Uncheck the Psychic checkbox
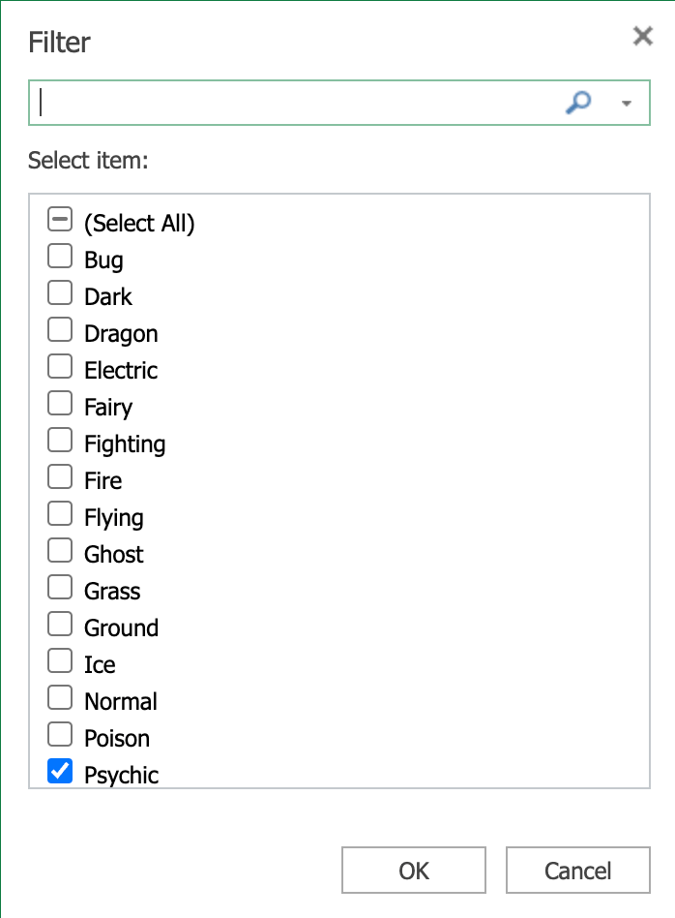Image resolution: width=675 pixels, height=918 pixels. click(x=60, y=771)
